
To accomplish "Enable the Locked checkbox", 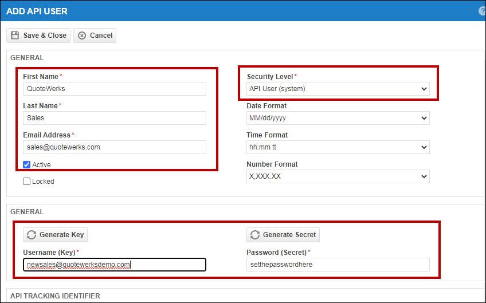I will pyautogui.click(x=27, y=182).
